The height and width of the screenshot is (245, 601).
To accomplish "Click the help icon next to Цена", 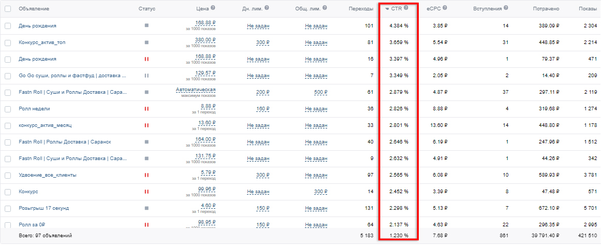I will coord(213,8).
